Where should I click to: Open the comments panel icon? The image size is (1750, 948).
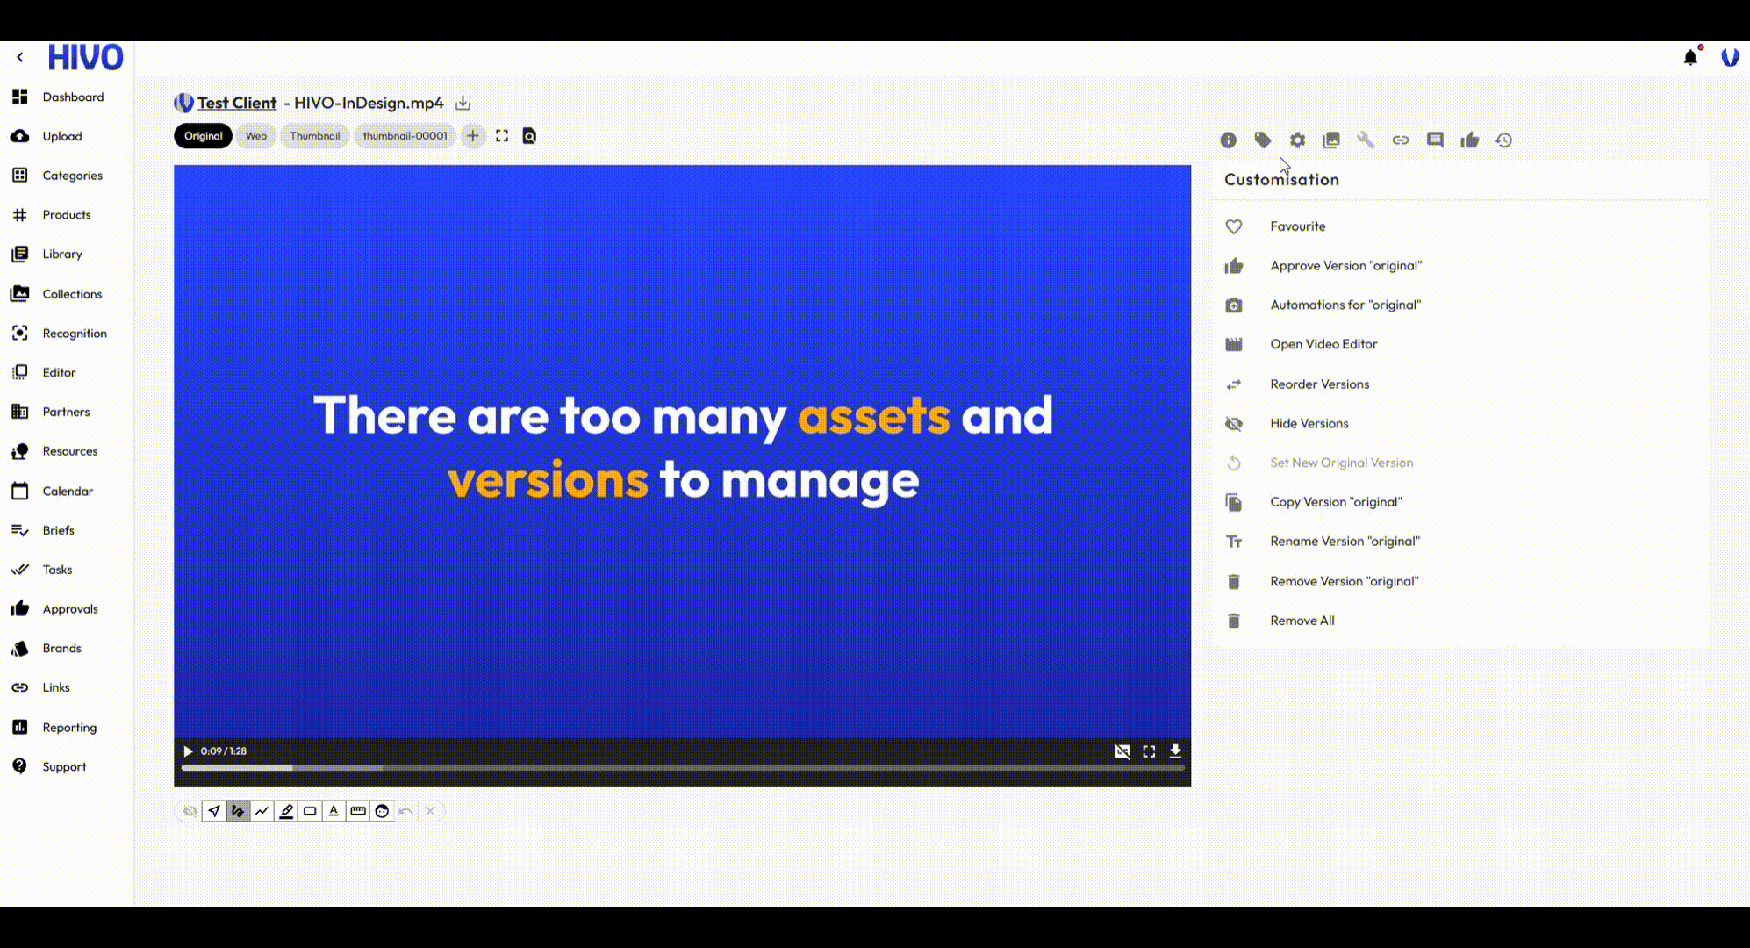point(1435,140)
